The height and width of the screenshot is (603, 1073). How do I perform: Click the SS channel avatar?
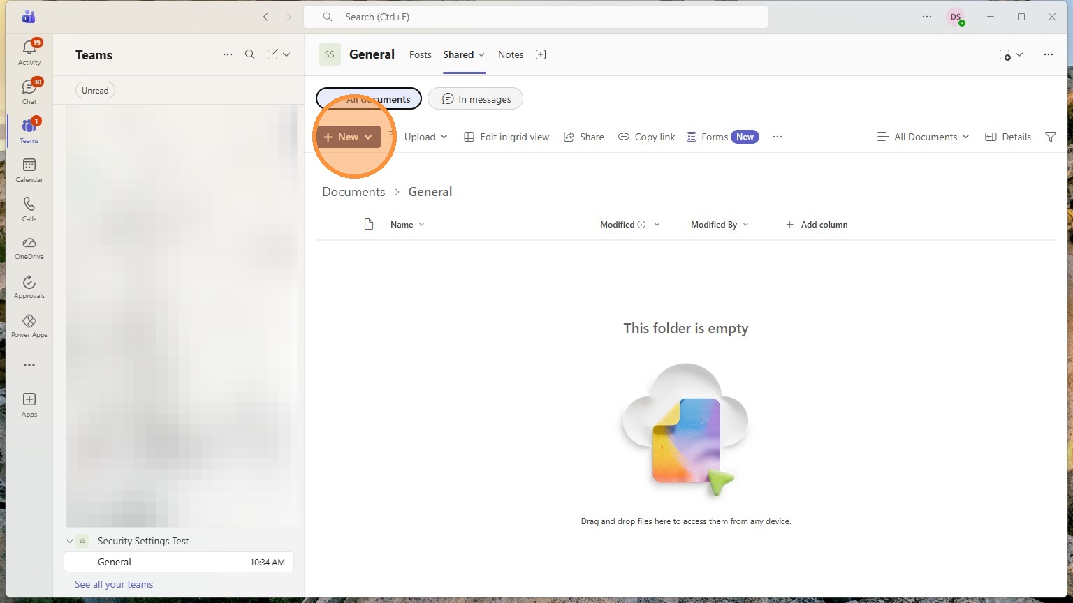point(330,54)
